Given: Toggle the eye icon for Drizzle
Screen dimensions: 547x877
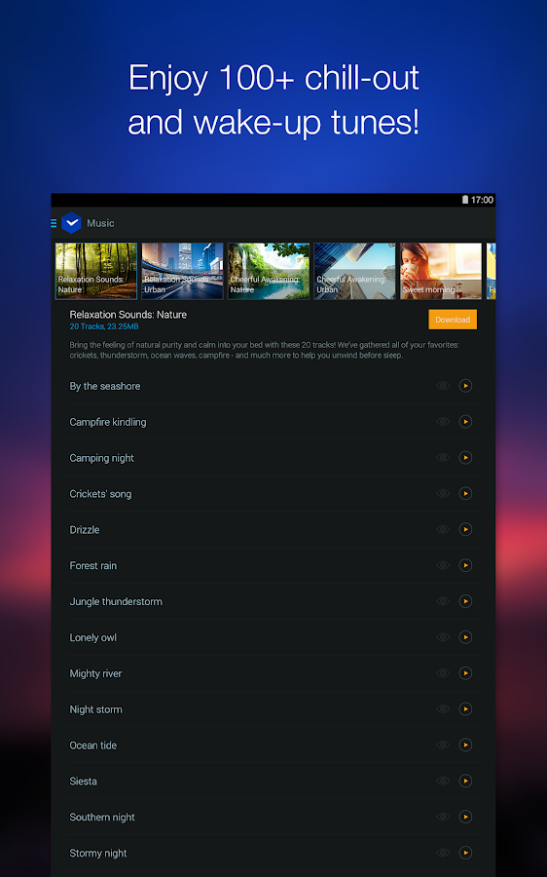Looking at the screenshot, I should tap(443, 529).
